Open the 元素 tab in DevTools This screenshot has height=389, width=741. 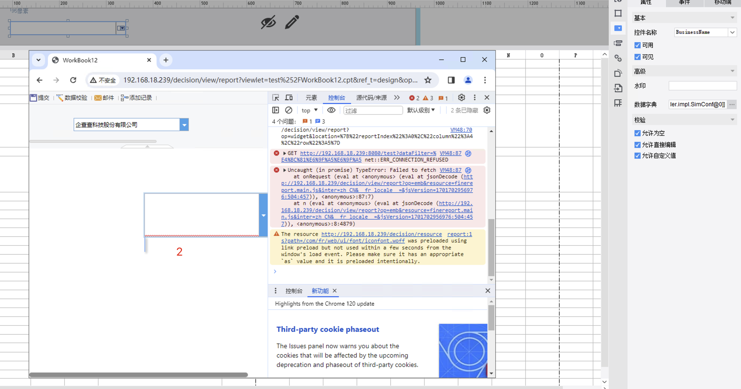pyautogui.click(x=311, y=97)
